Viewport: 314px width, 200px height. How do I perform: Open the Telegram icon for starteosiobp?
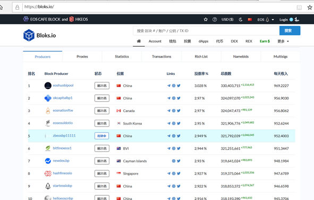click(x=169, y=186)
